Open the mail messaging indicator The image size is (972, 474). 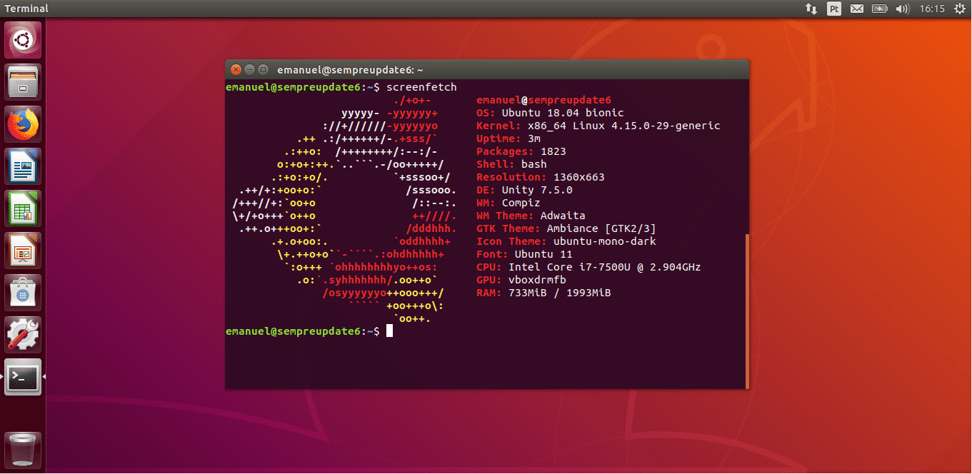(x=857, y=9)
